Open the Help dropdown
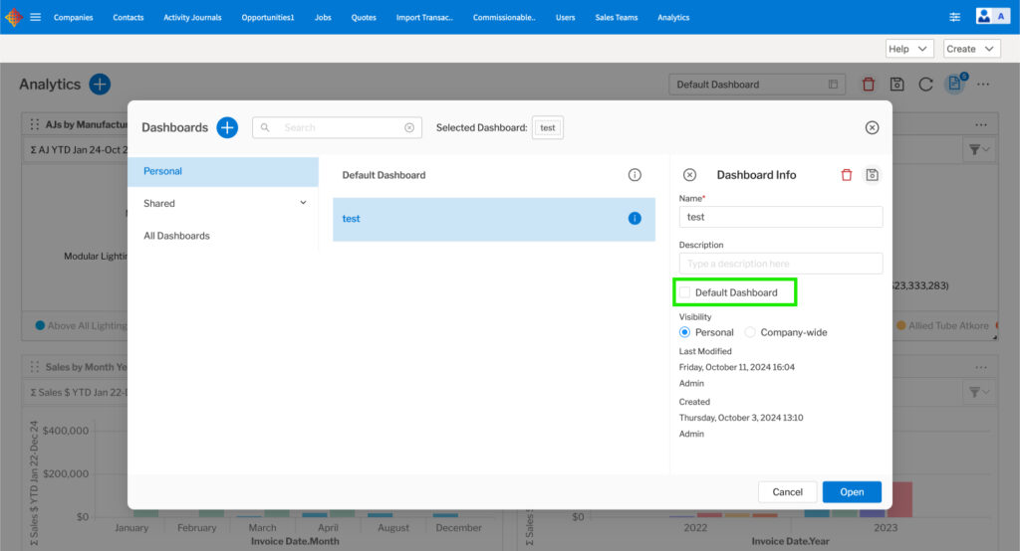The height and width of the screenshot is (551, 1020). 909,49
